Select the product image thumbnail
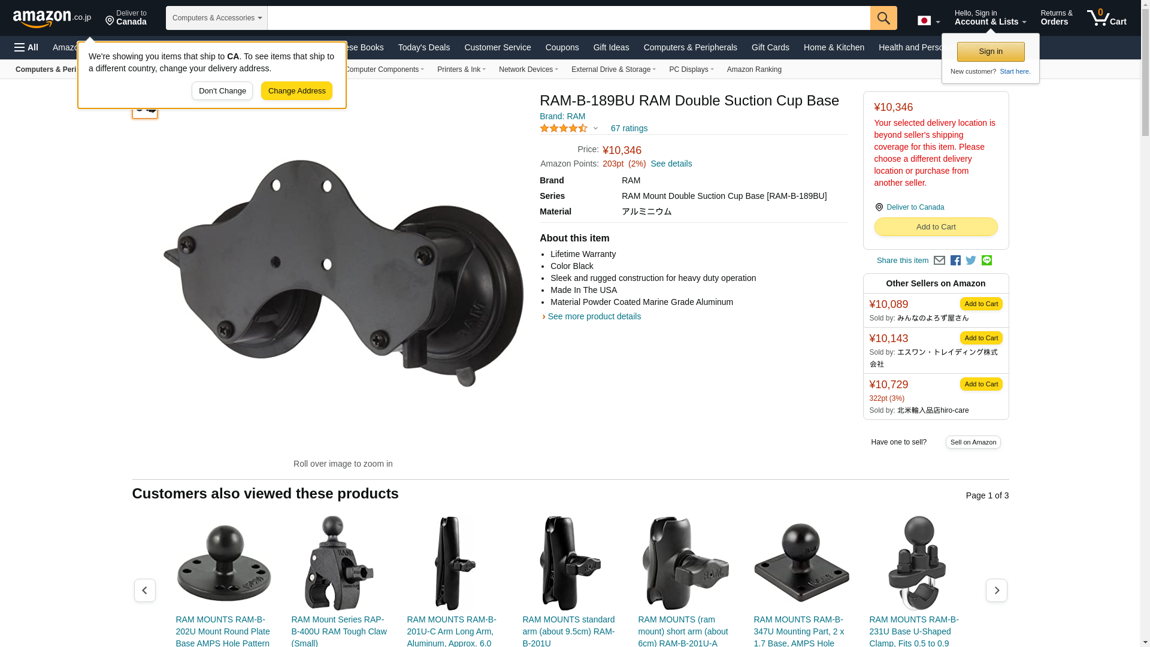 pyautogui.click(x=145, y=109)
